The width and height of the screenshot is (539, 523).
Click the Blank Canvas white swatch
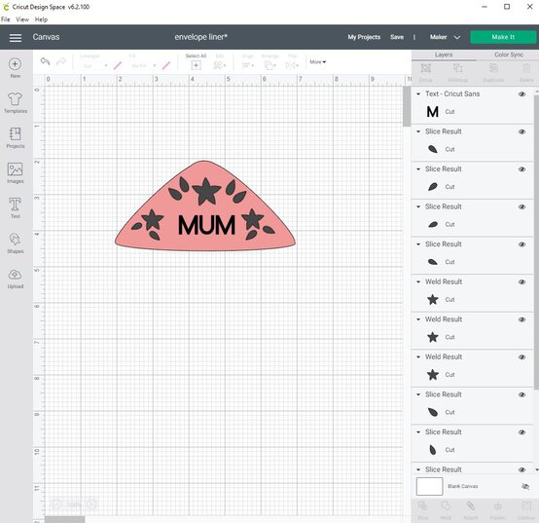pos(429,487)
